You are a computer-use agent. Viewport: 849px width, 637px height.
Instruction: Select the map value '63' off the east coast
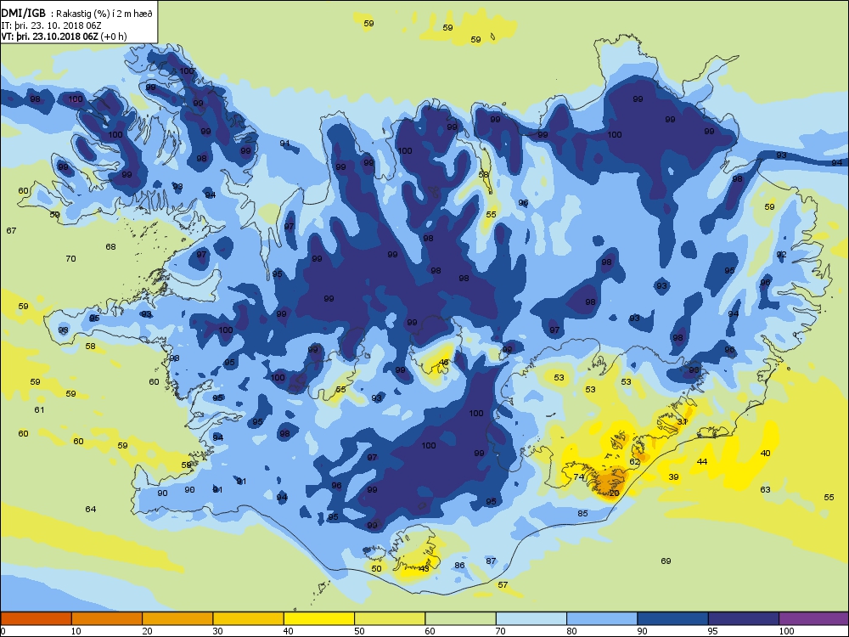[x=765, y=489]
